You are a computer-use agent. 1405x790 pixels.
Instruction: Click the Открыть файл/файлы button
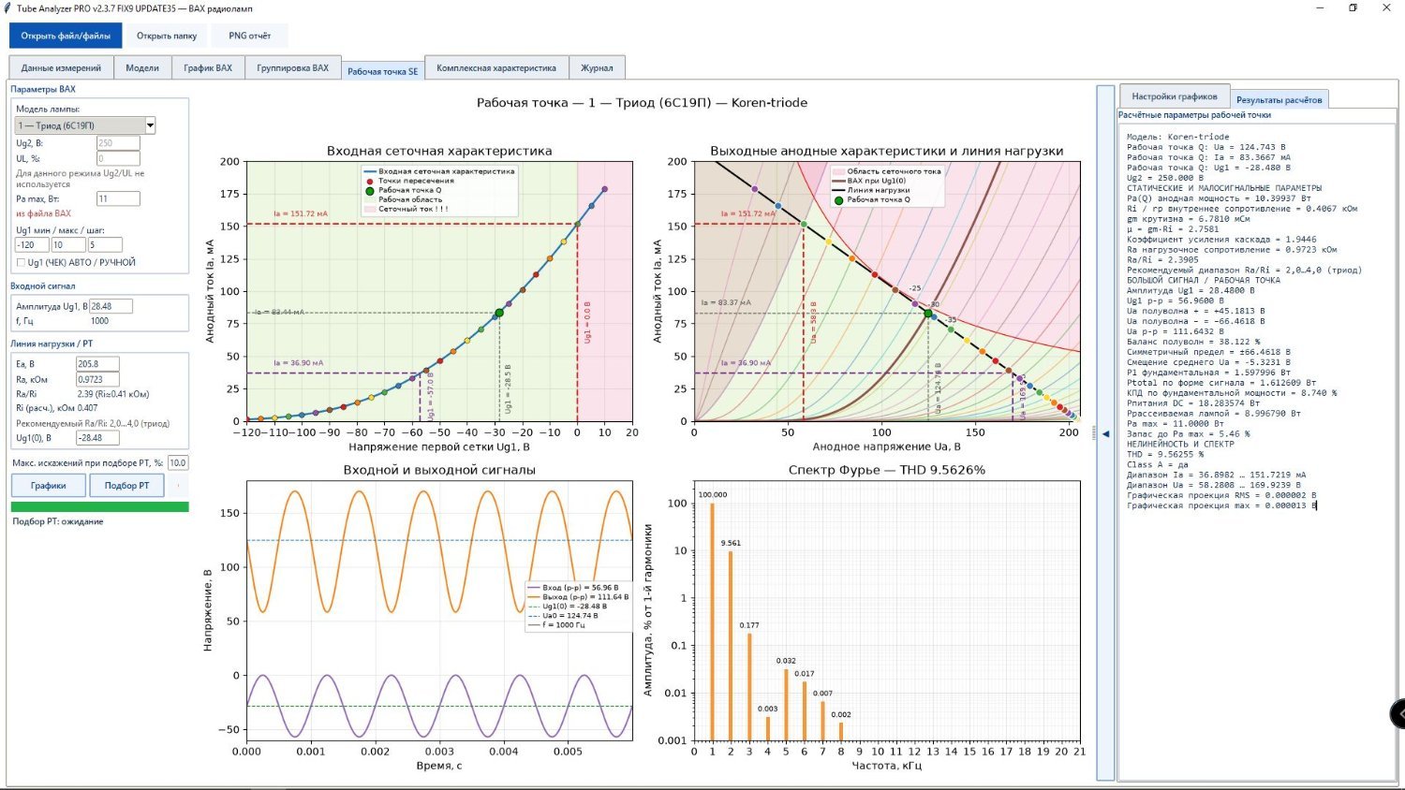(x=66, y=36)
